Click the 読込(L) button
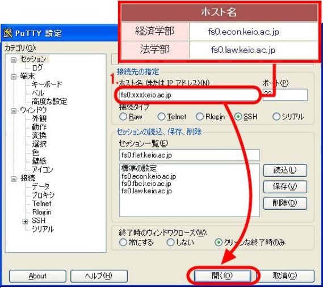 [x=285, y=170]
